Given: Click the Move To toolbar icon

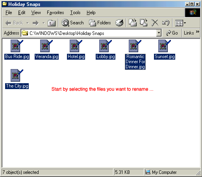Looking at the screenshot, I should click(x=133, y=23).
